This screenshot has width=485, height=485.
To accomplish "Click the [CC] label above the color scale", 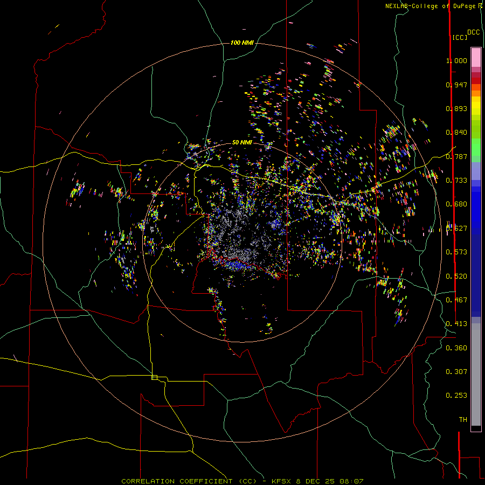I will [460, 37].
